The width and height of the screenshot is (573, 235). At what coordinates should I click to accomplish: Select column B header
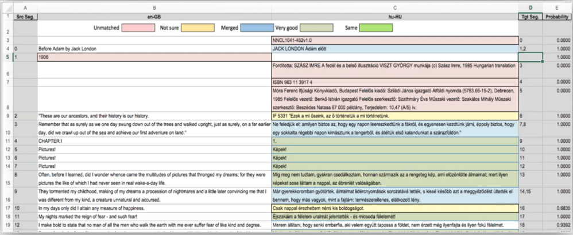click(154, 7)
